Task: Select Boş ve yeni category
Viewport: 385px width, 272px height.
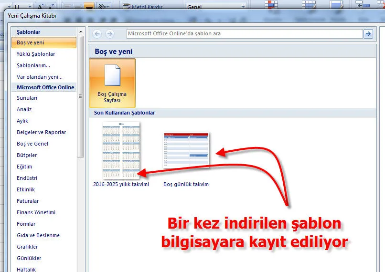Action: coord(43,42)
